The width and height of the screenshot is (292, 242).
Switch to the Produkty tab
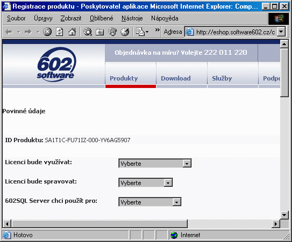131,75
